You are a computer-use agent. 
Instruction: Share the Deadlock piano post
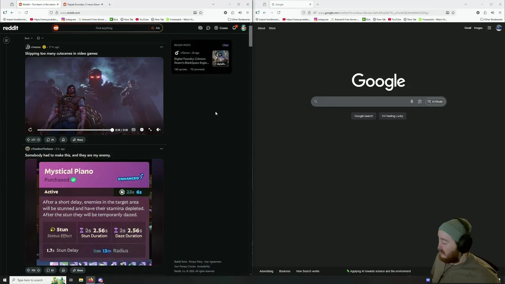click(x=78, y=270)
